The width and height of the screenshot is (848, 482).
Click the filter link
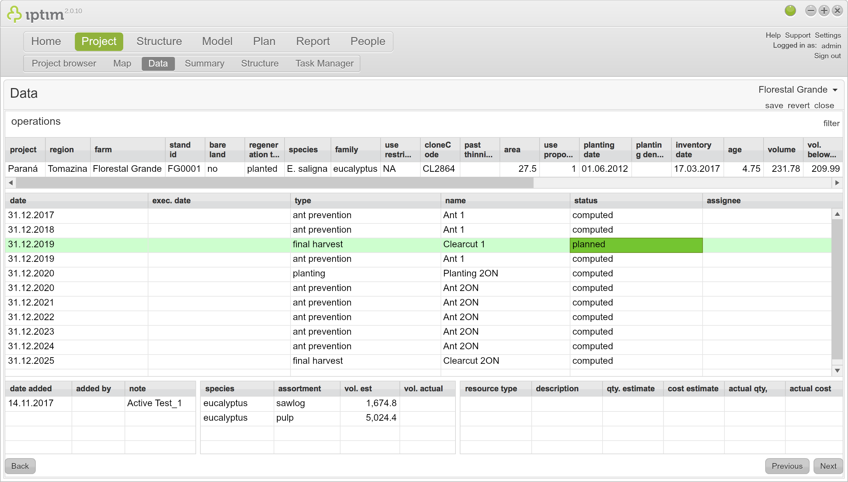point(831,123)
